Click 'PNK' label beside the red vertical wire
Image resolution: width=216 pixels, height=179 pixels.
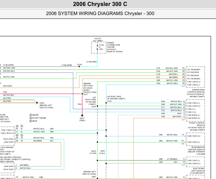coord(79,104)
